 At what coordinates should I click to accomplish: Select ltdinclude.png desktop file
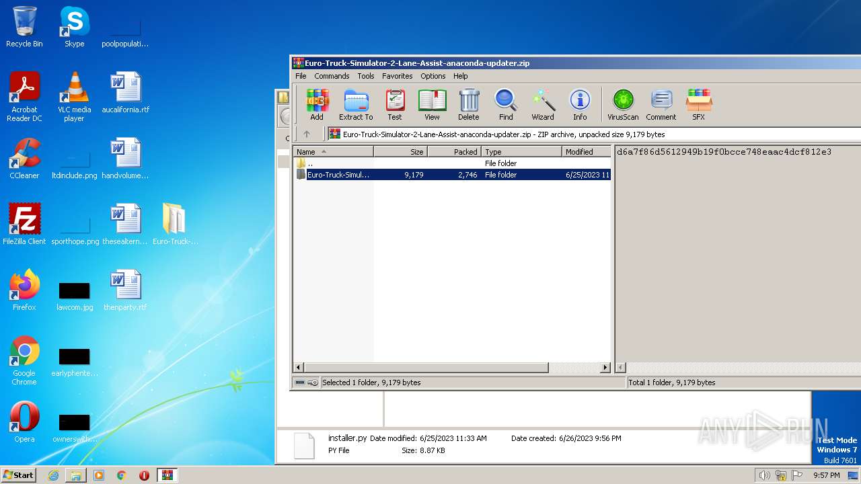coord(74,164)
